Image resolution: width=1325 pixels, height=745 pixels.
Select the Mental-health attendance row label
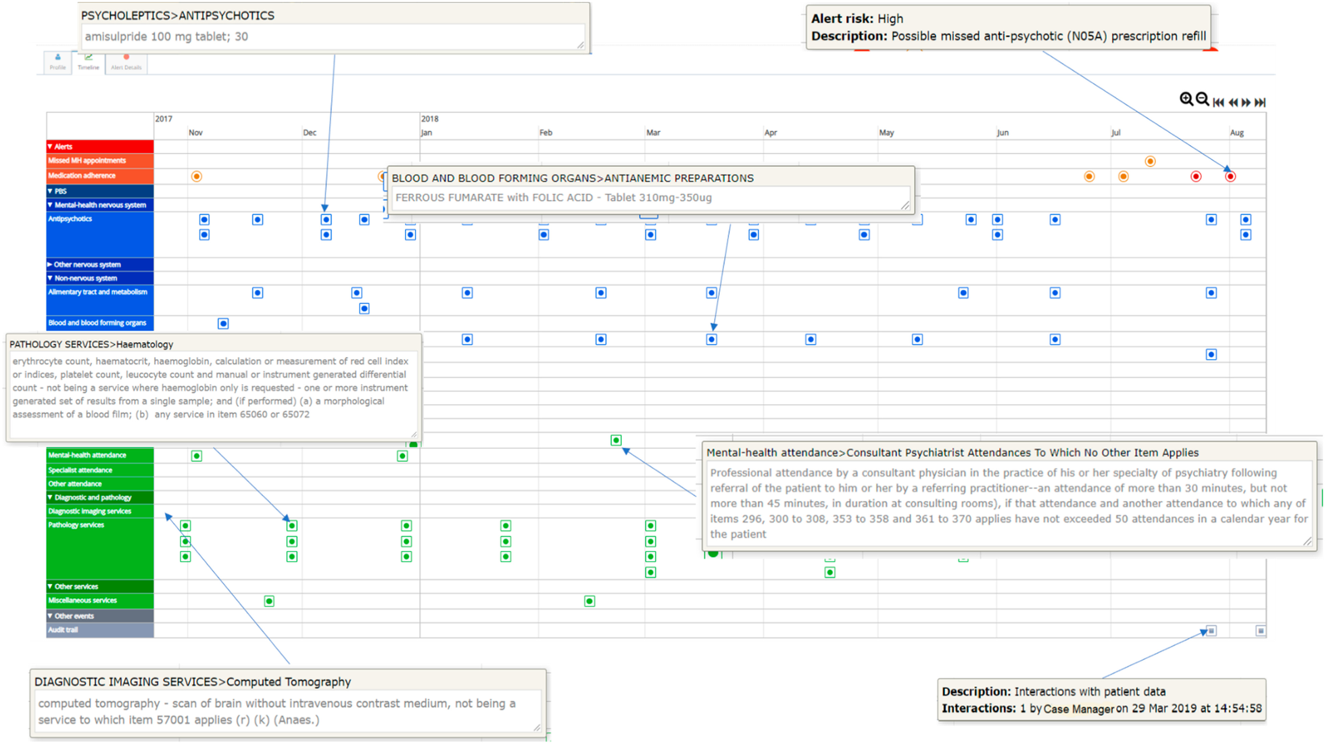tap(99, 456)
